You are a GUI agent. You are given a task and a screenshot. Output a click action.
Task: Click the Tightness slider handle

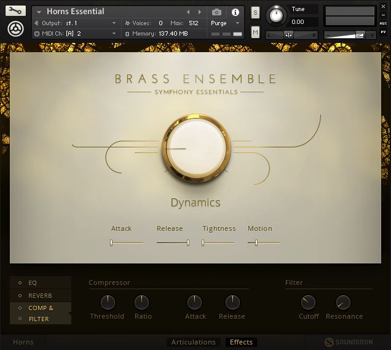click(203, 243)
